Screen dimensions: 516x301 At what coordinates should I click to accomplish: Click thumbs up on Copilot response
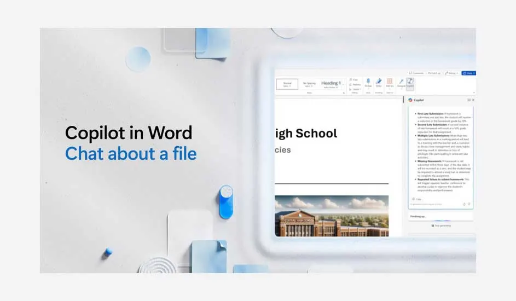click(464, 204)
